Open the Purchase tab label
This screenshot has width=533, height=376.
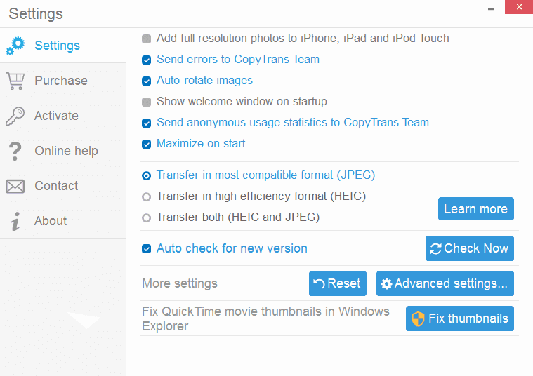(x=61, y=81)
